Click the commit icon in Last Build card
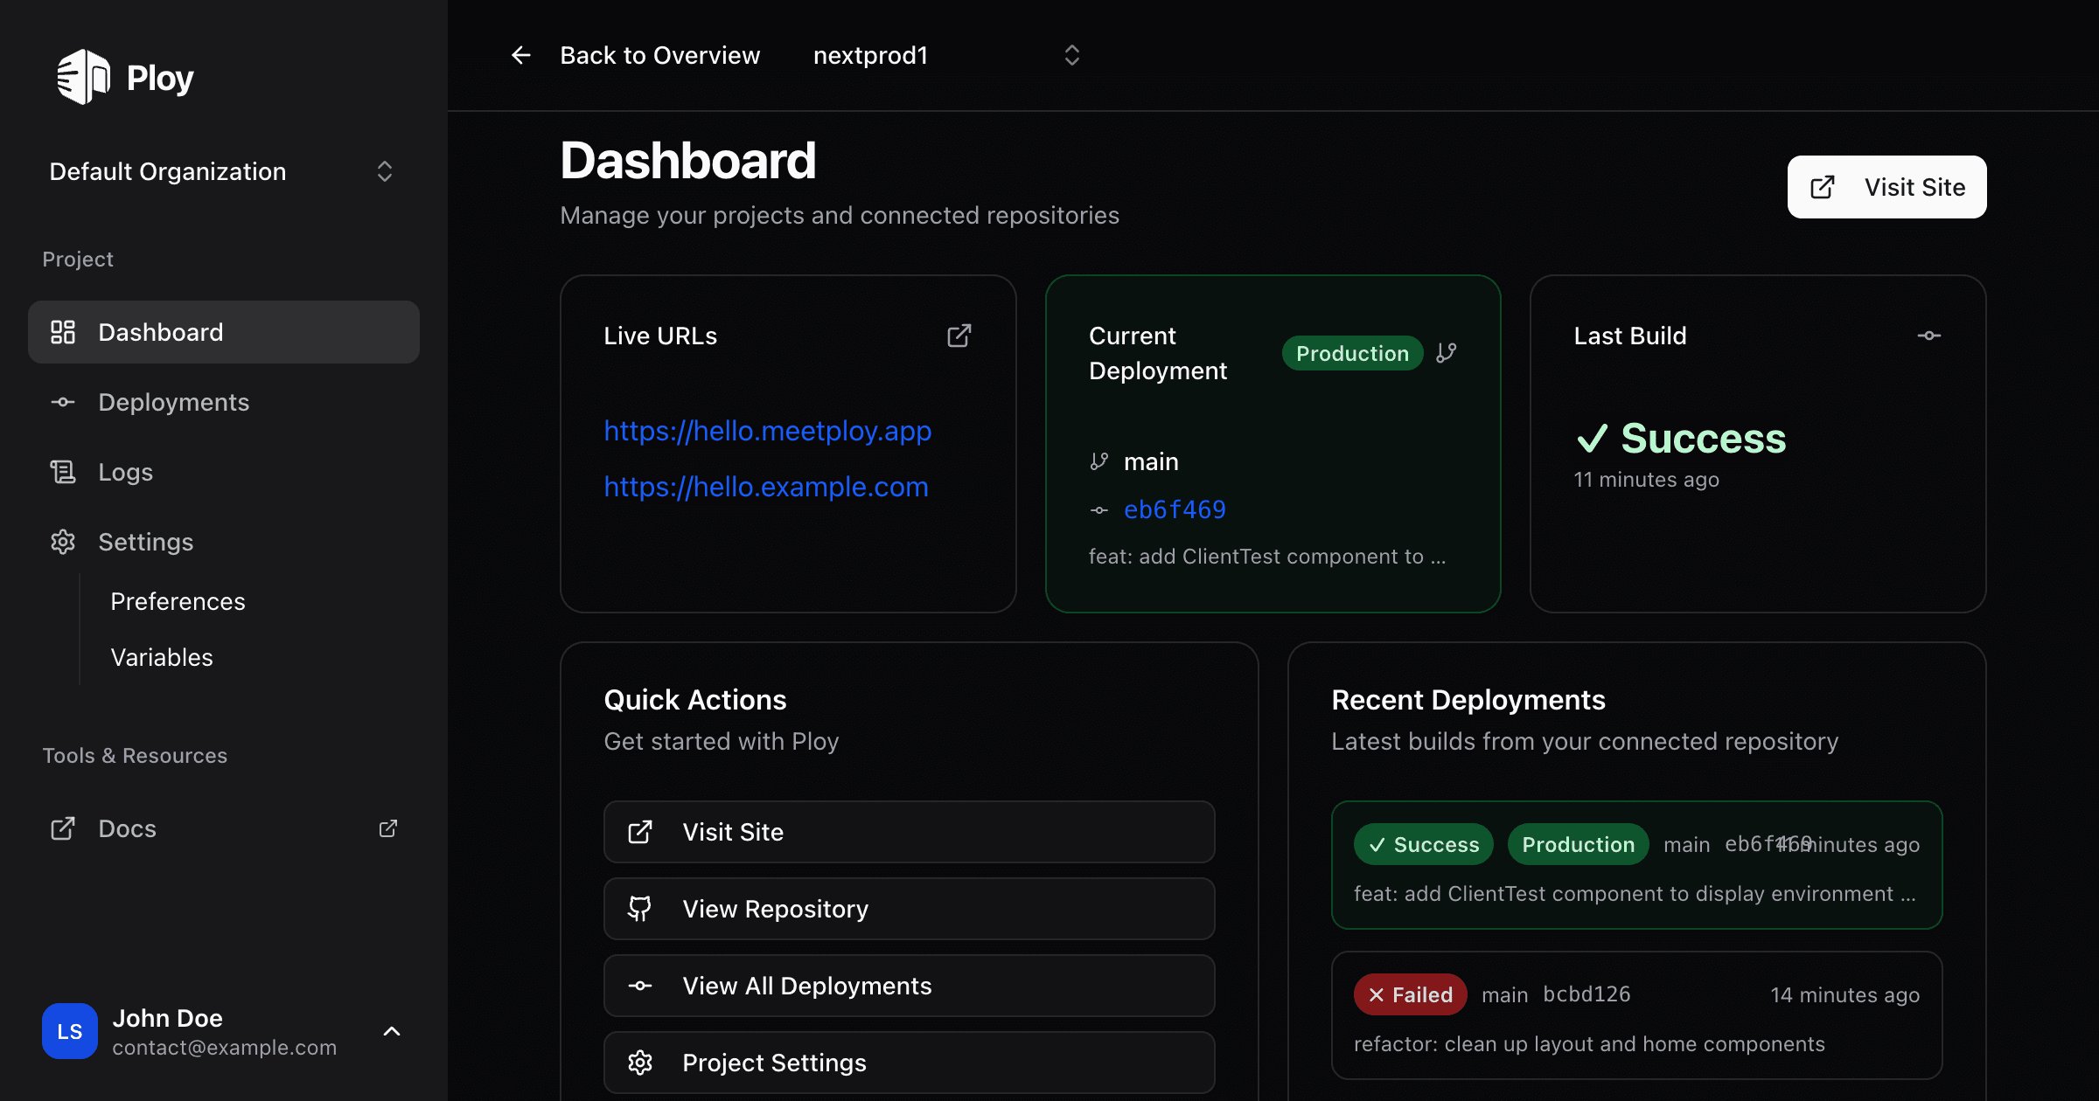Screen dimensions: 2099x1101 tap(1928, 336)
